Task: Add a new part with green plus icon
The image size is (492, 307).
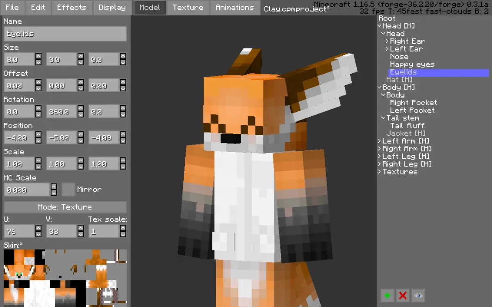Action: [387, 296]
